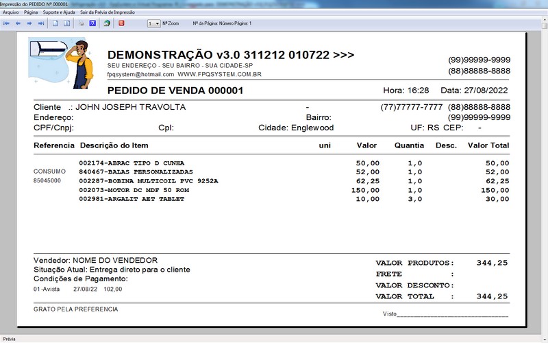Click the Prévia status bar text

pyautogui.click(x=9, y=339)
